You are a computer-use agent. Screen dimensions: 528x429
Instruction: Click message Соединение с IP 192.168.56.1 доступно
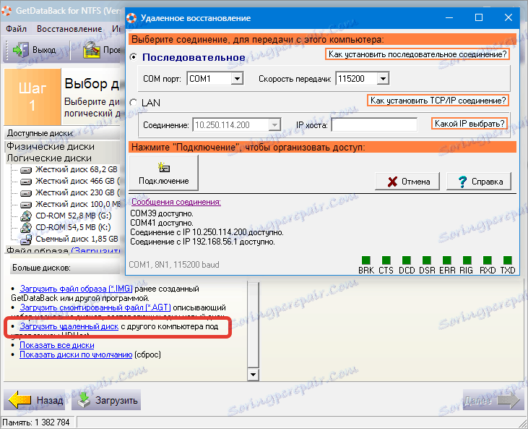(x=202, y=242)
